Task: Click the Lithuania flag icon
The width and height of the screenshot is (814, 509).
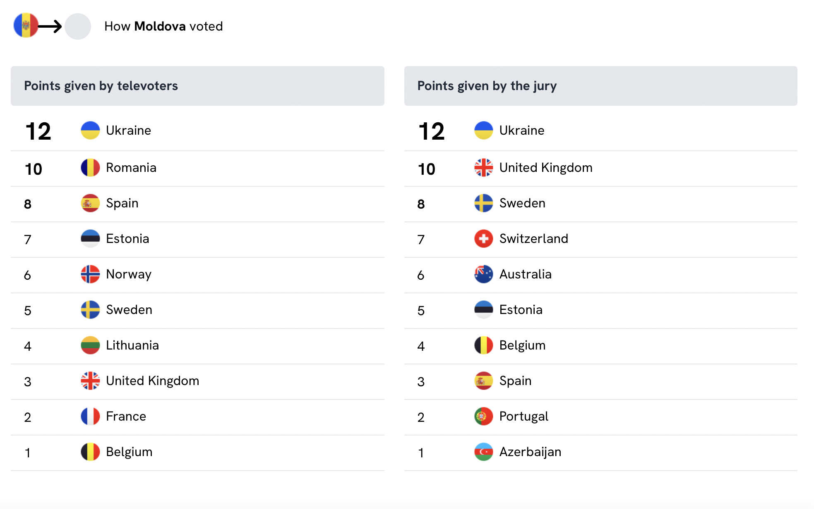Action: [90, 345]
